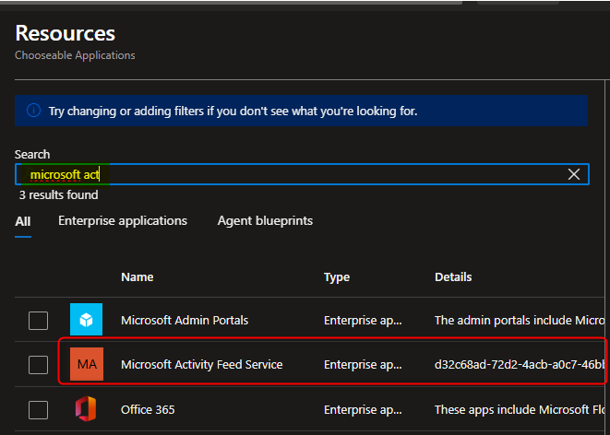Switch to the Enterprise applications tab
610x435 pixels.
point(123,220)
